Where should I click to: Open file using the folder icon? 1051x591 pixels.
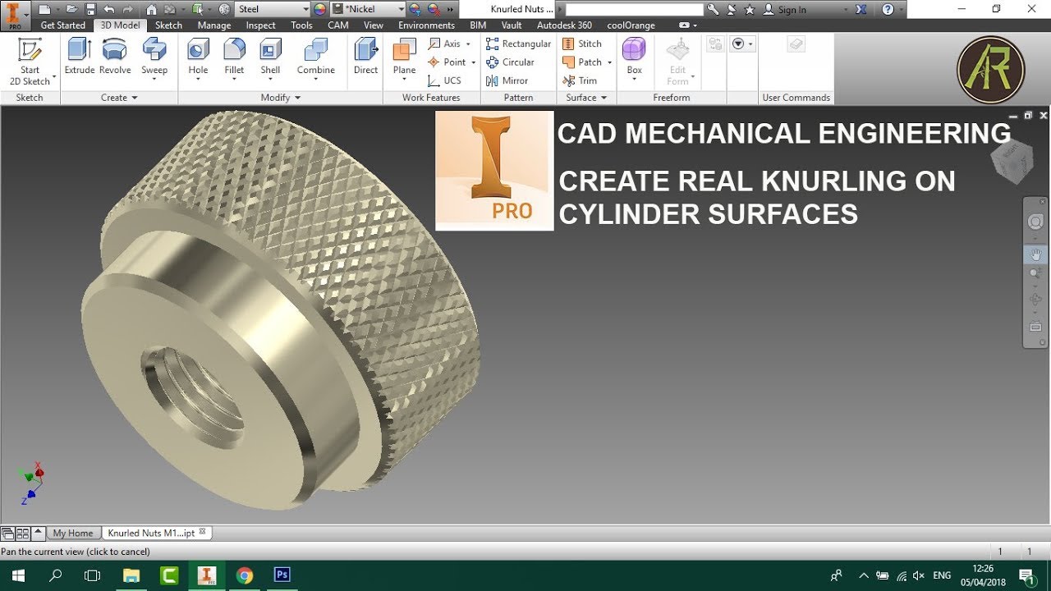72,9
